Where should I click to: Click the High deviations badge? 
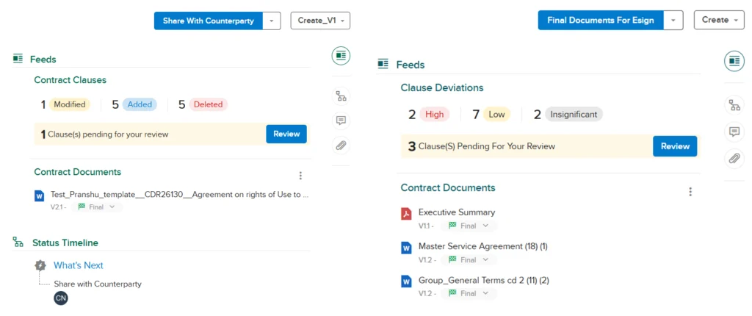tap(435, 115)
